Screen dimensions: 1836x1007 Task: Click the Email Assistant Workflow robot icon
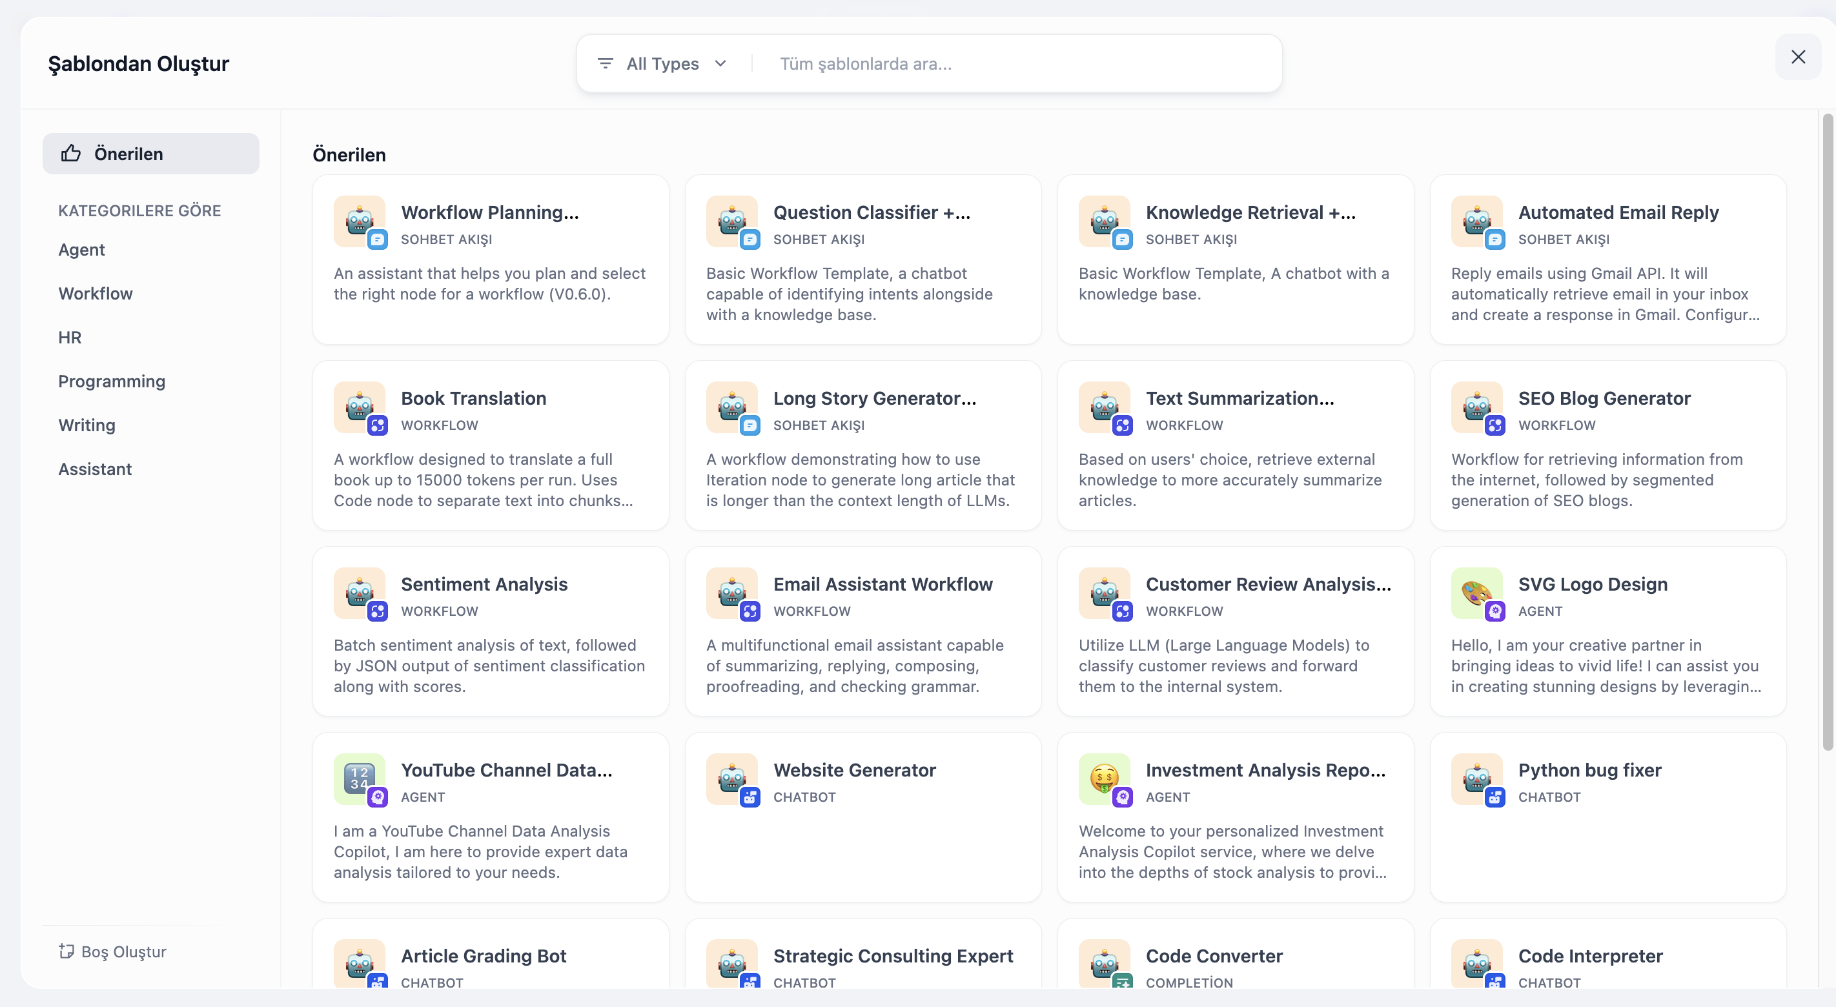tap(732, 594)
